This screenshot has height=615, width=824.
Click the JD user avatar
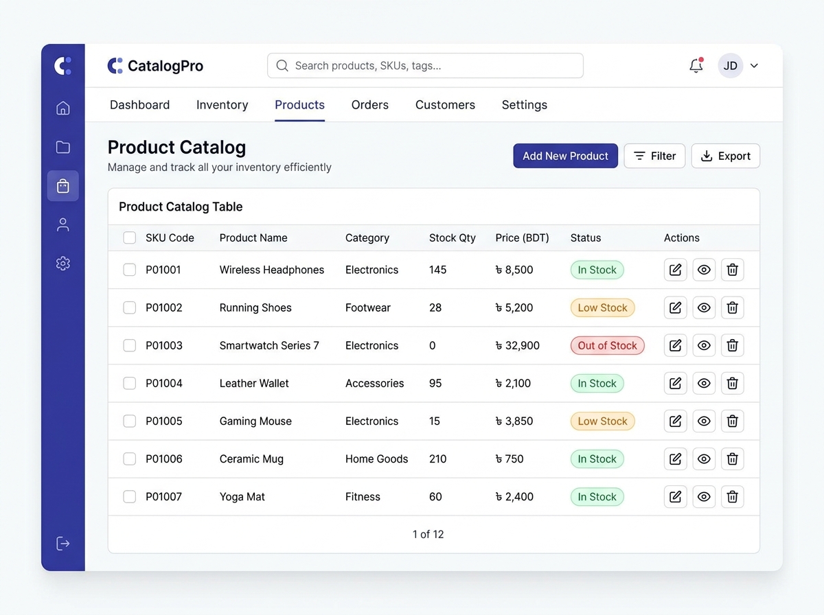click(731, 66)
